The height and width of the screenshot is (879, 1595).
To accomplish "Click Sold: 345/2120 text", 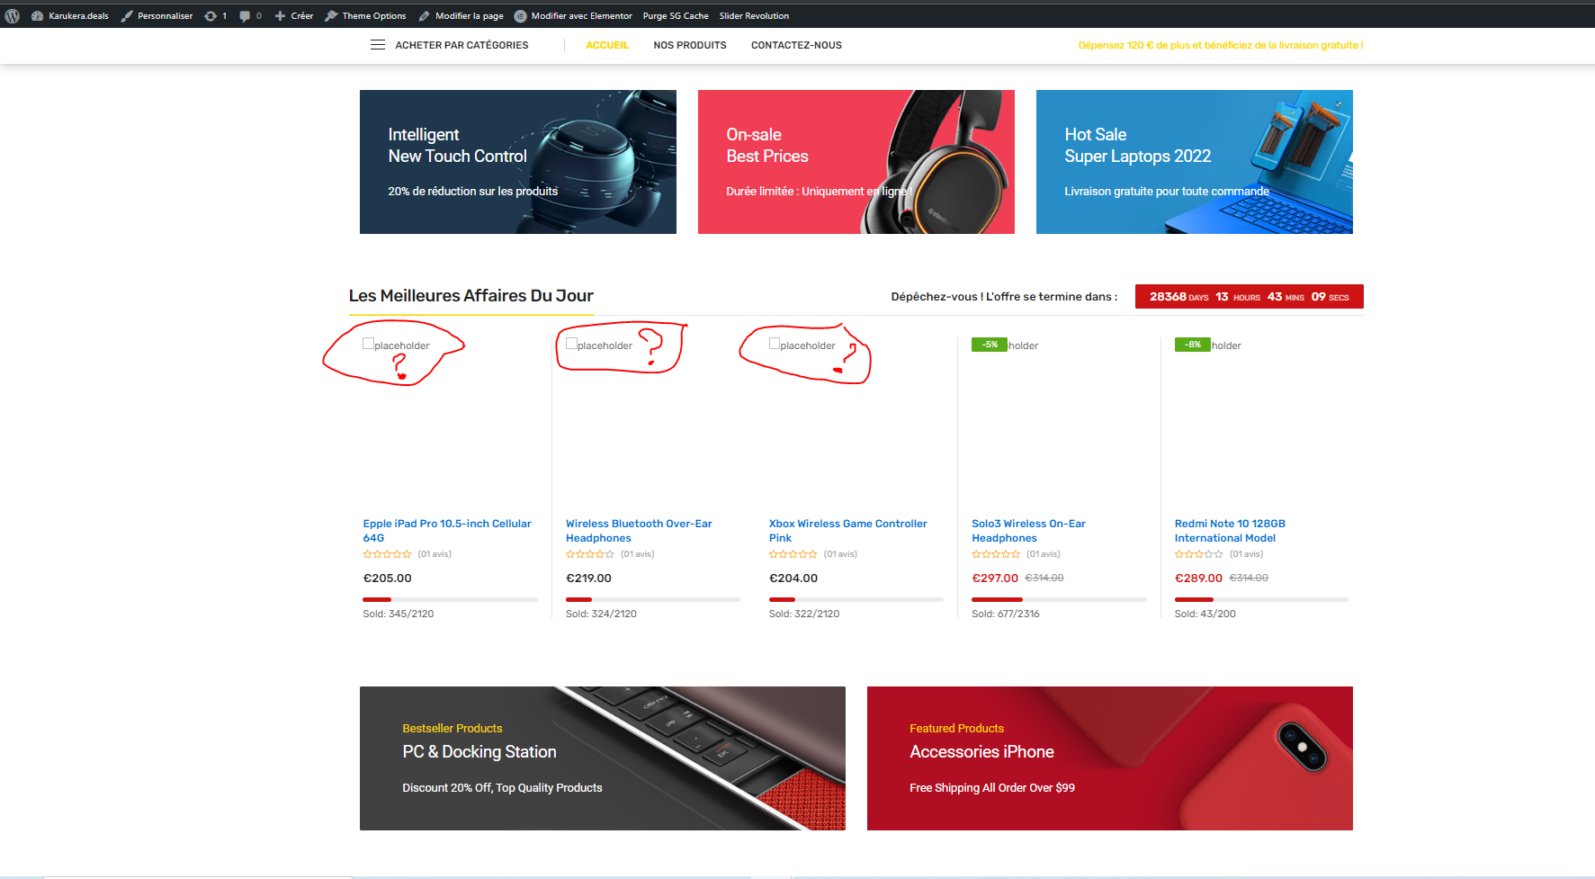I will pos(399,614).
